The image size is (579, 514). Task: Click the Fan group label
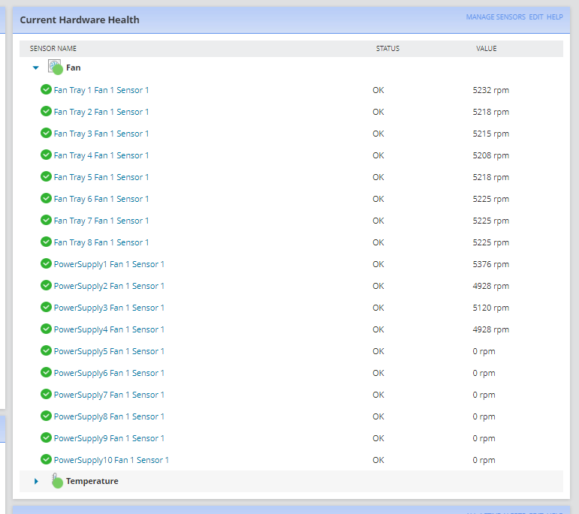point(73,68)
